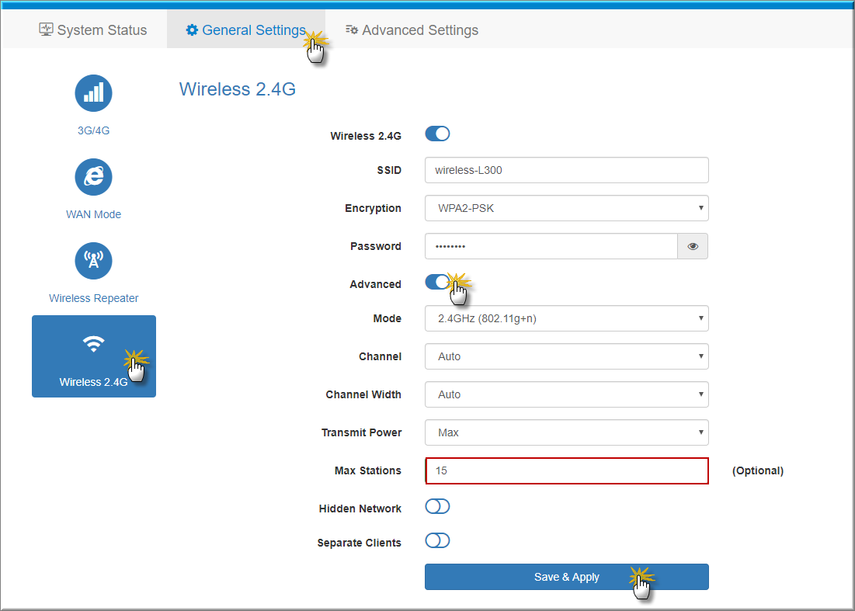Open the Encryption dropdown
This screenshot has height=611, width=855.
tap(566, 208)
